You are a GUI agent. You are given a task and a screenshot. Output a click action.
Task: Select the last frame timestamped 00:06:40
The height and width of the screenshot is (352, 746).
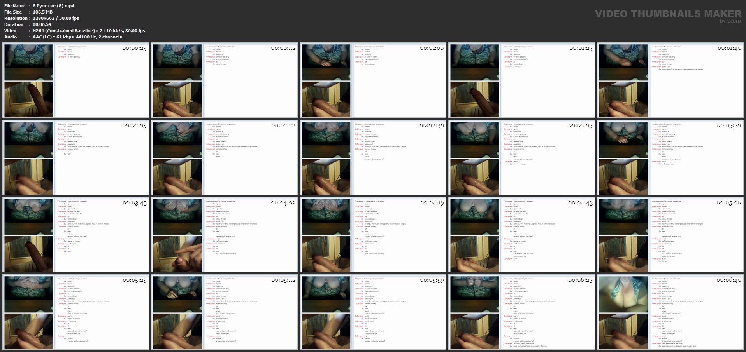(671, 312)
